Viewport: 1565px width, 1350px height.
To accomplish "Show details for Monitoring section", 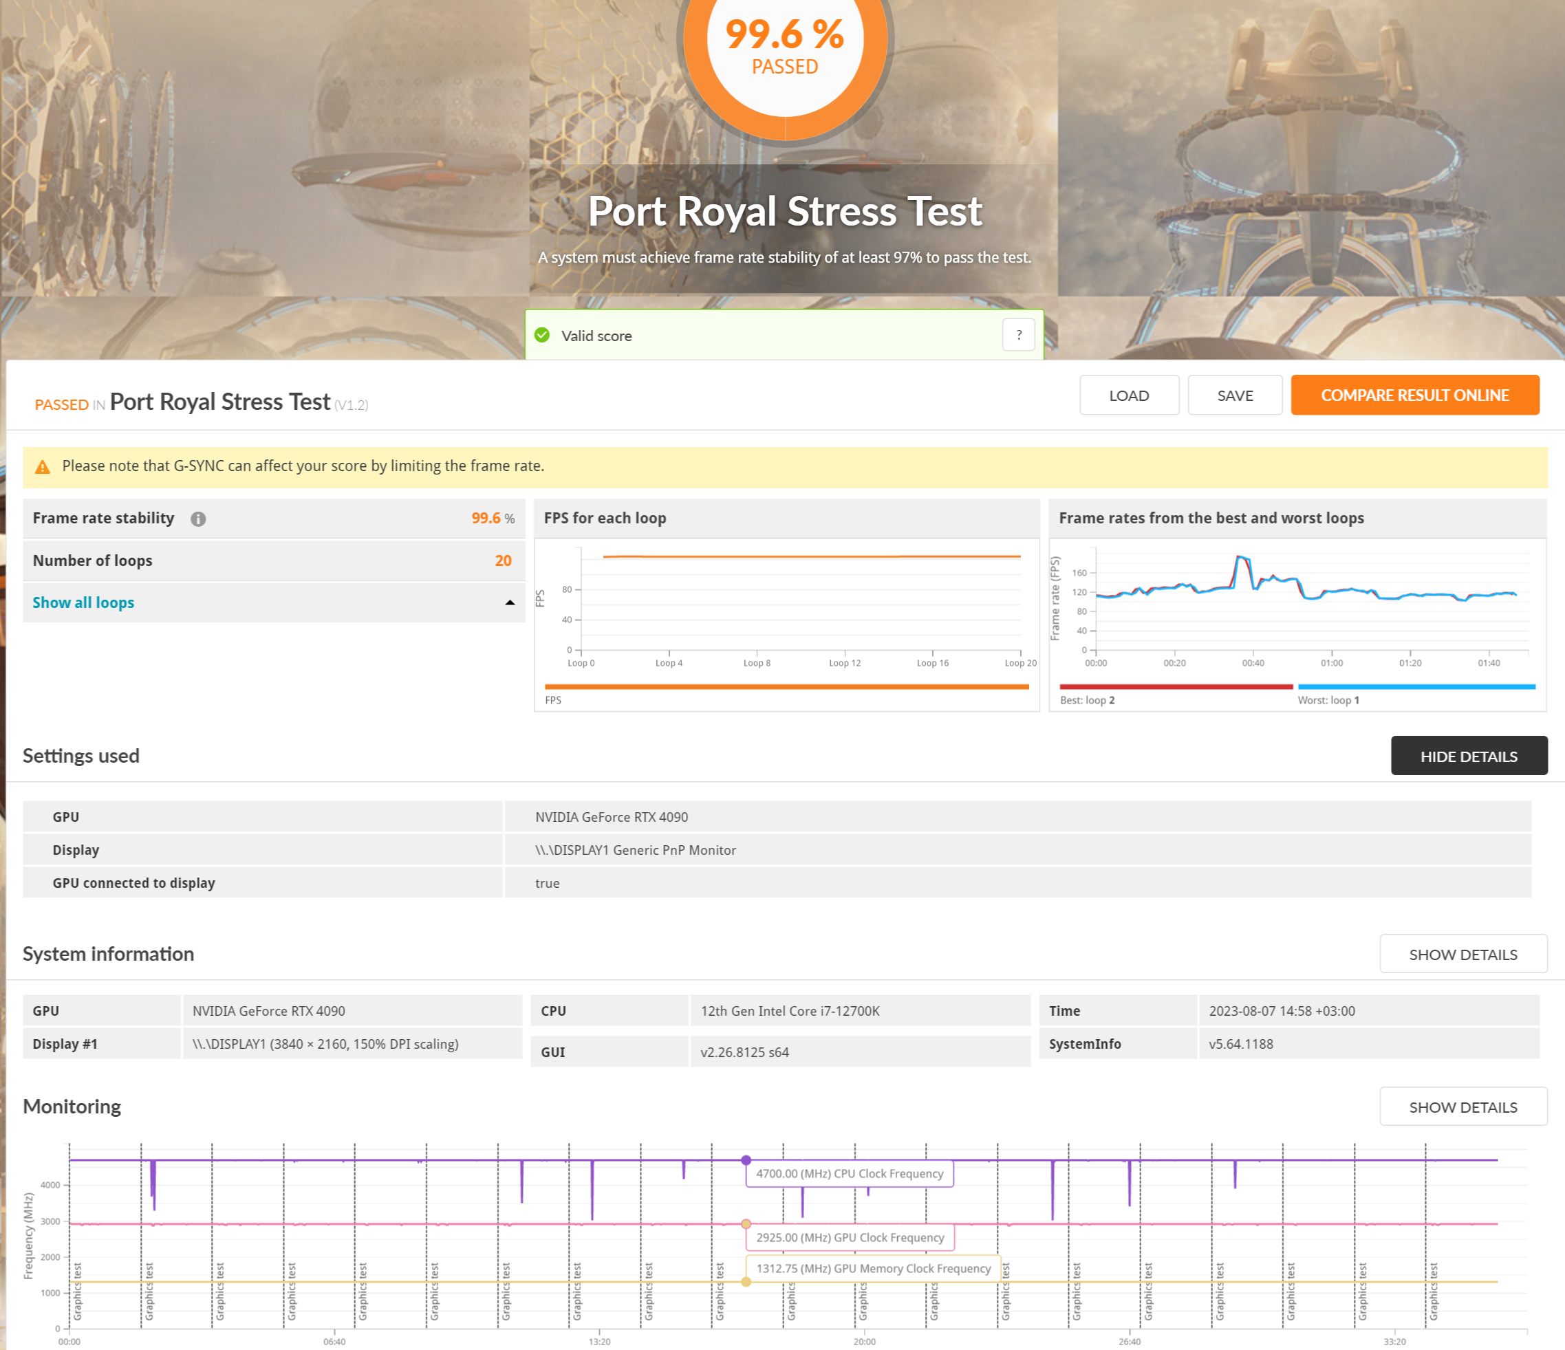I will click(1463, 1107).
